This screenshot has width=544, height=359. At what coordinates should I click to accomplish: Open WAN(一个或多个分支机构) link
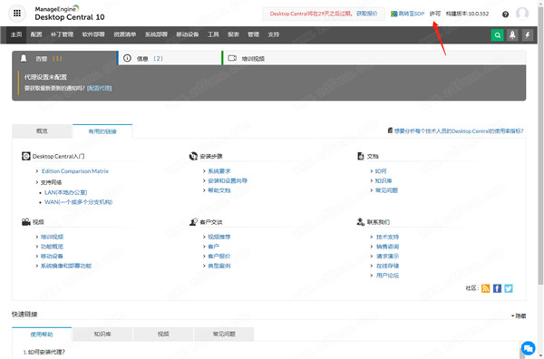78,202
